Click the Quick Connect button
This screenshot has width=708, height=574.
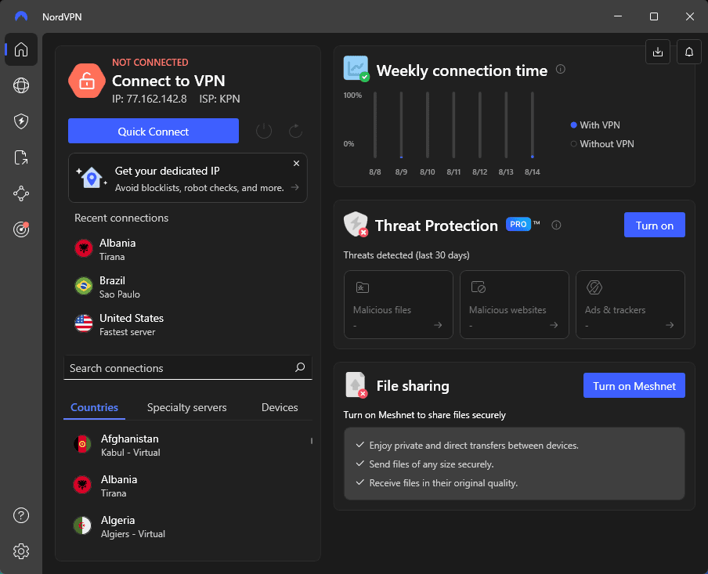point(154,131)
